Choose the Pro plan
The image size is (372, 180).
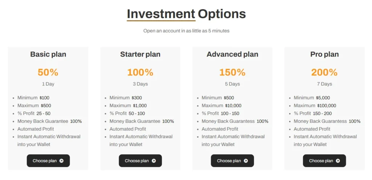[x=324, y=161]
